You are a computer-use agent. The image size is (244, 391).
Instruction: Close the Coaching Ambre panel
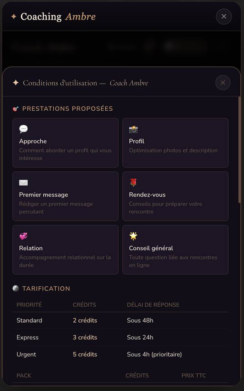coord(224,17)
